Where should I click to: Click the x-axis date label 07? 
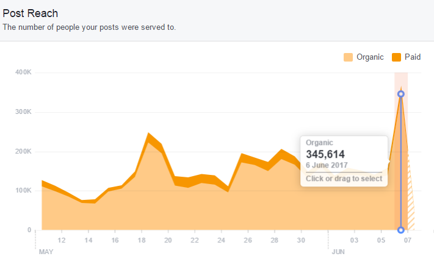pyautogui.click(x=408, y=240)
